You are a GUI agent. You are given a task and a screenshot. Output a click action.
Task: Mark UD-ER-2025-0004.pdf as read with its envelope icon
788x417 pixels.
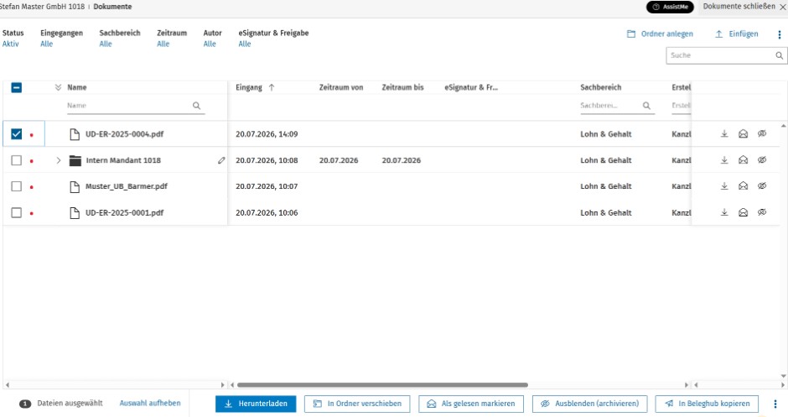click(743, 133)
